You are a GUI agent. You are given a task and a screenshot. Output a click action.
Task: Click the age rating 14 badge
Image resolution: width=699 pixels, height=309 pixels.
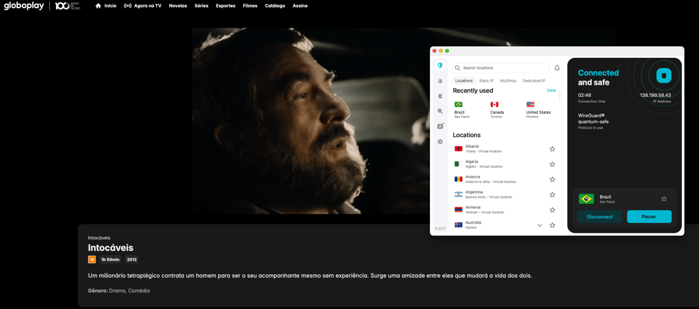92,260
